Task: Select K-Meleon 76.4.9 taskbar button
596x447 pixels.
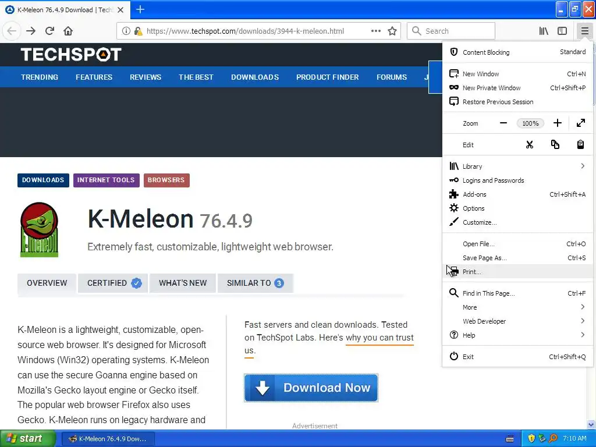Action: 108,439
